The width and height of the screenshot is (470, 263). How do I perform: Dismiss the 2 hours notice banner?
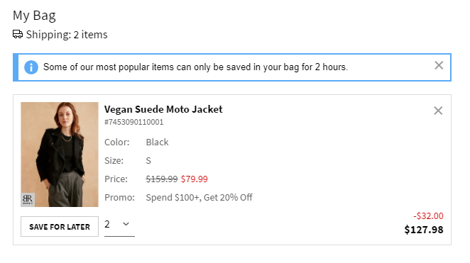coord(439,65)
